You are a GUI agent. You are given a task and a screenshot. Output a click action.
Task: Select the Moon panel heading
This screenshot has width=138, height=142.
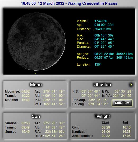point(36,85)
